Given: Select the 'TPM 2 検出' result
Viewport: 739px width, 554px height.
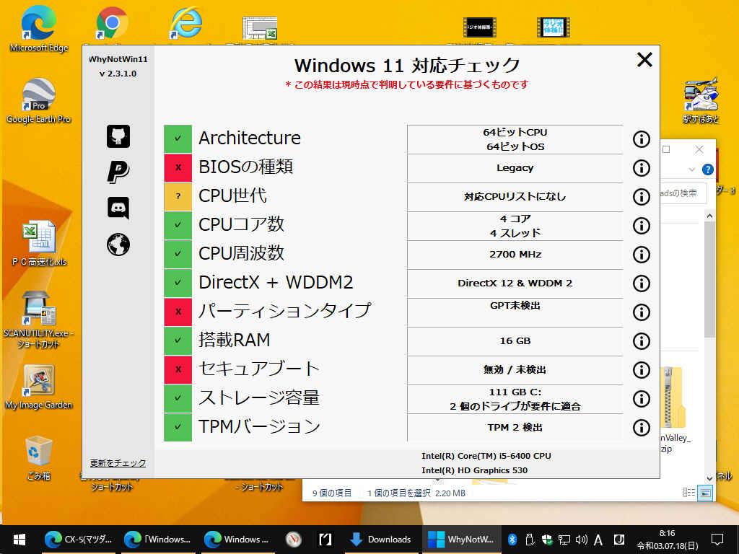Looking at the screenshot, I should pyautogui.click(x=515, y=427).
